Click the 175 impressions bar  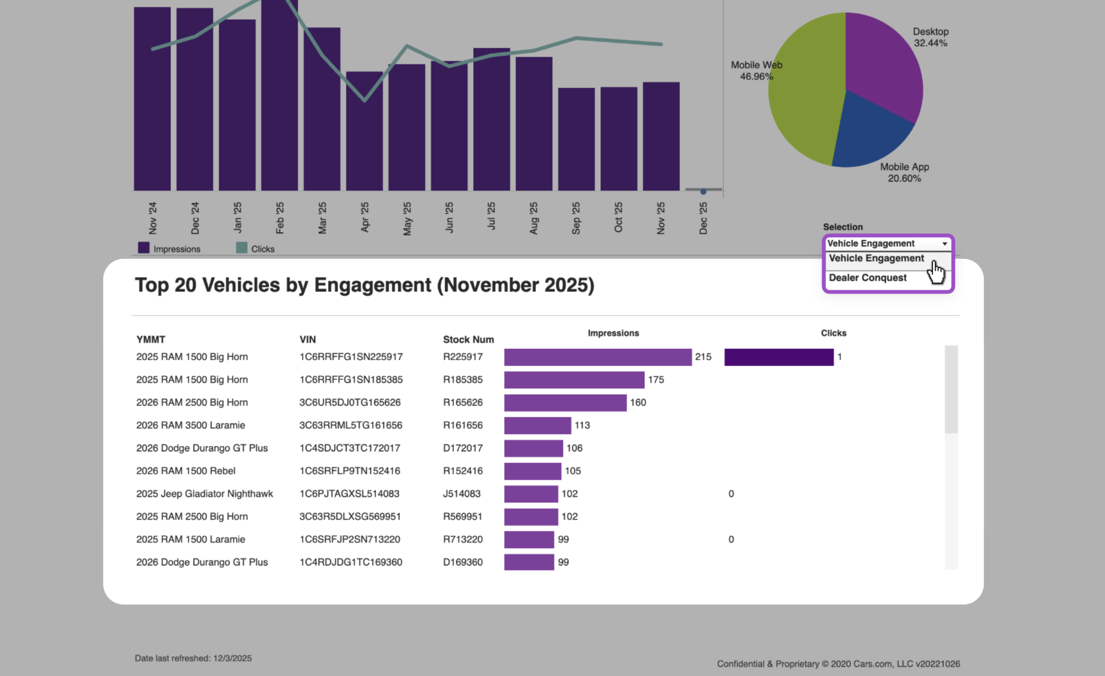574,380
